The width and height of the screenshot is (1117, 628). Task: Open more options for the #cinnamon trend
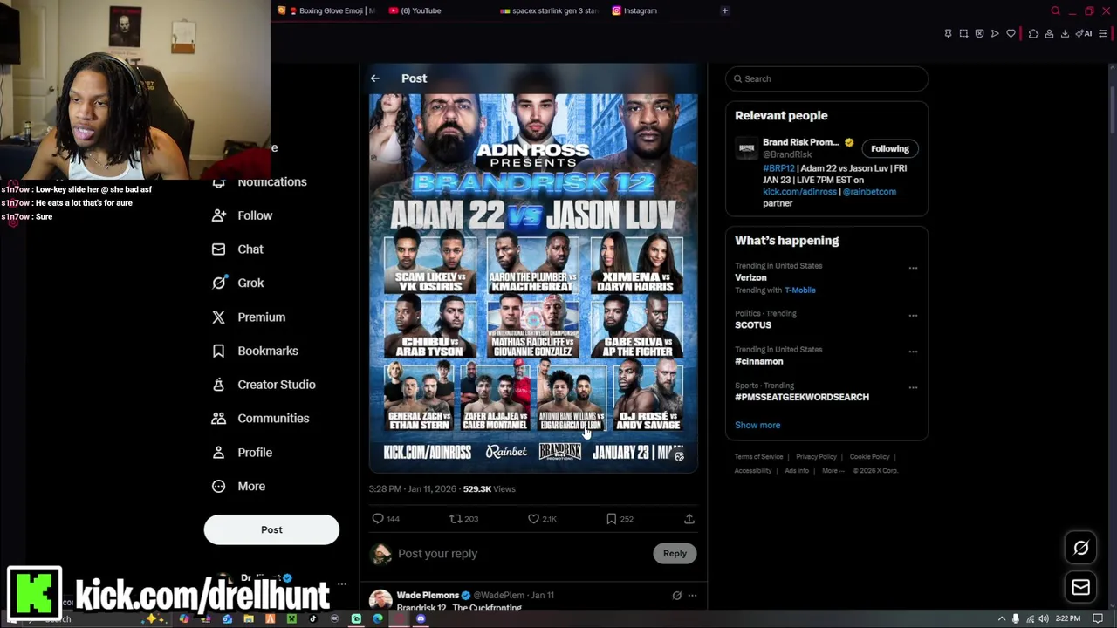913,352
